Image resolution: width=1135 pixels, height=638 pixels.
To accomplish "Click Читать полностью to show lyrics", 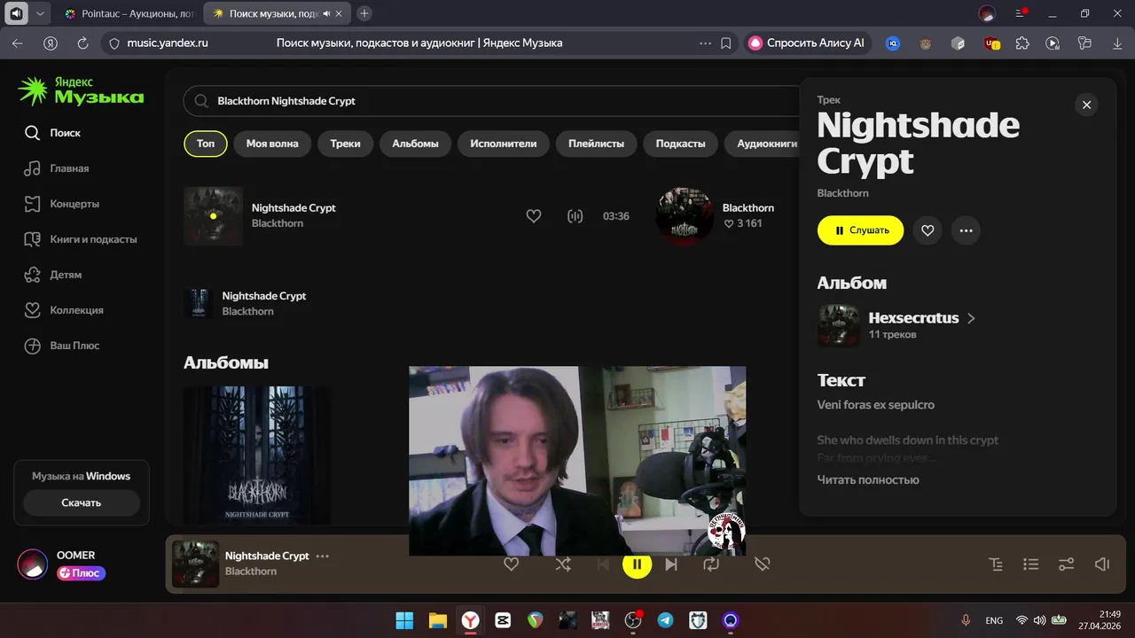I will point(868,479).
